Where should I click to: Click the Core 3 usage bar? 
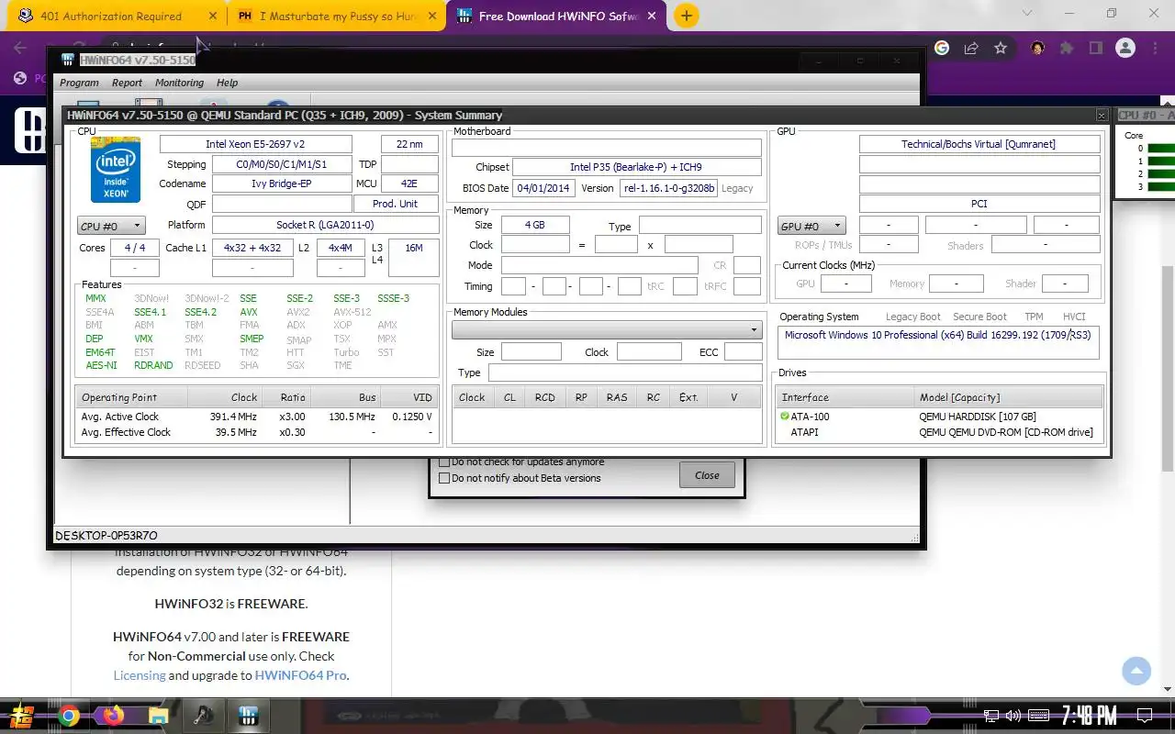coord(1160,187)
